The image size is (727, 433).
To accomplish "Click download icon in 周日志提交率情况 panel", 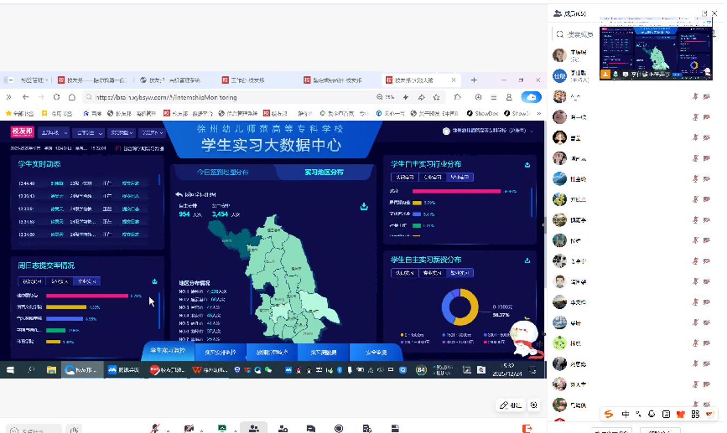I will 154,281.
